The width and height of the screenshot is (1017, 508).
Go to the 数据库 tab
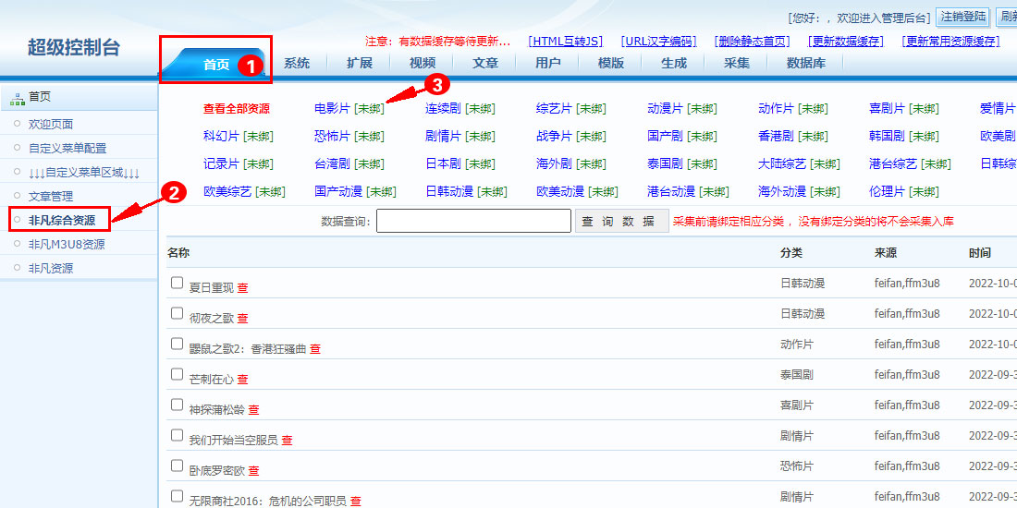point(806,63)
